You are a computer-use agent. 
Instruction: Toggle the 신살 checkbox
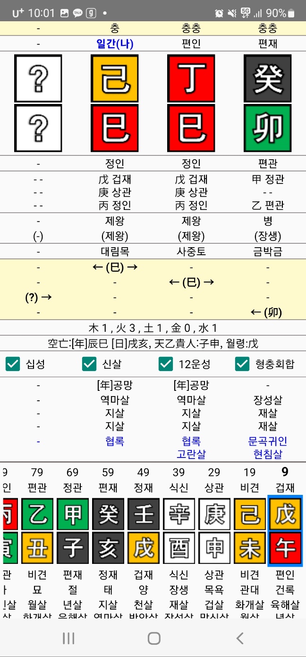[89, 364]
